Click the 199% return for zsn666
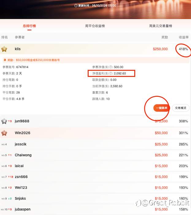This screenshot has width=191, height=215. [183, 177]
